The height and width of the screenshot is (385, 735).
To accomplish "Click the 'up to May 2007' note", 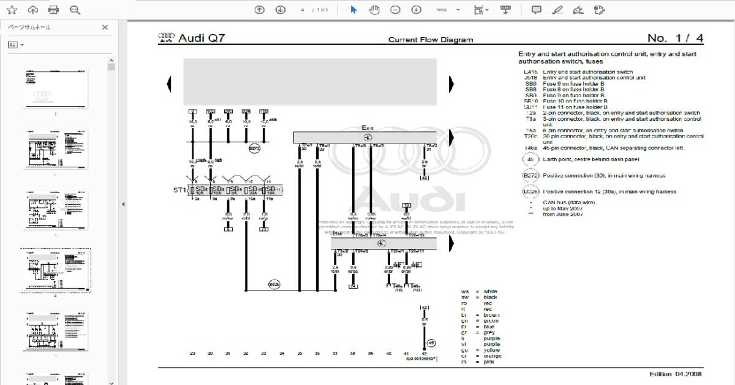I will [x=562, y=209].
